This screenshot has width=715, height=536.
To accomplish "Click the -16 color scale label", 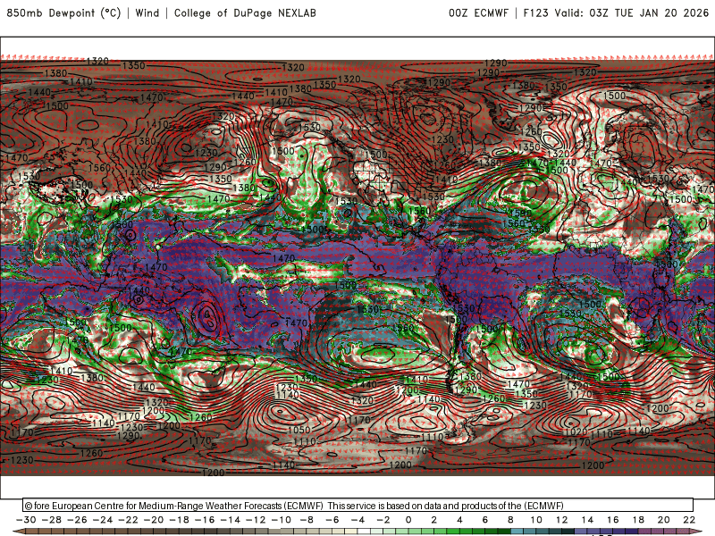I will click(x=205, y=520).
